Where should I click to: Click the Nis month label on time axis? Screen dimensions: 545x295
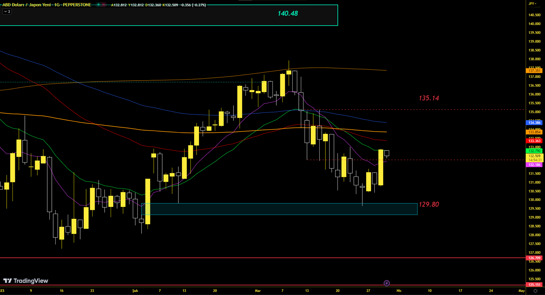coord(399,291)
